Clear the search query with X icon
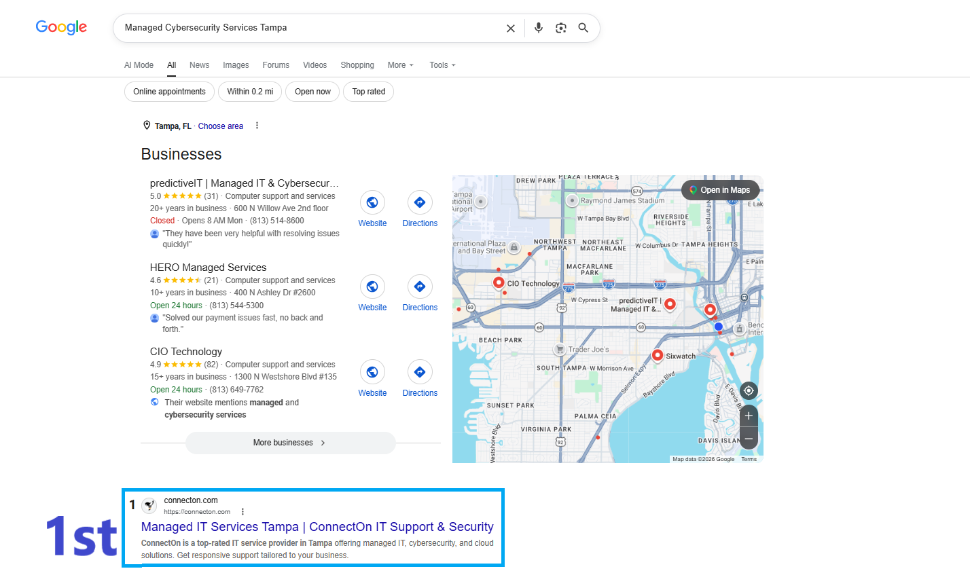 coord(511,28)
